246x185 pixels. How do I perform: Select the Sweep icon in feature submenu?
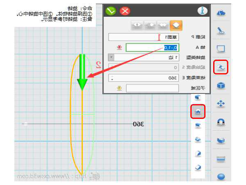point(198,125)
